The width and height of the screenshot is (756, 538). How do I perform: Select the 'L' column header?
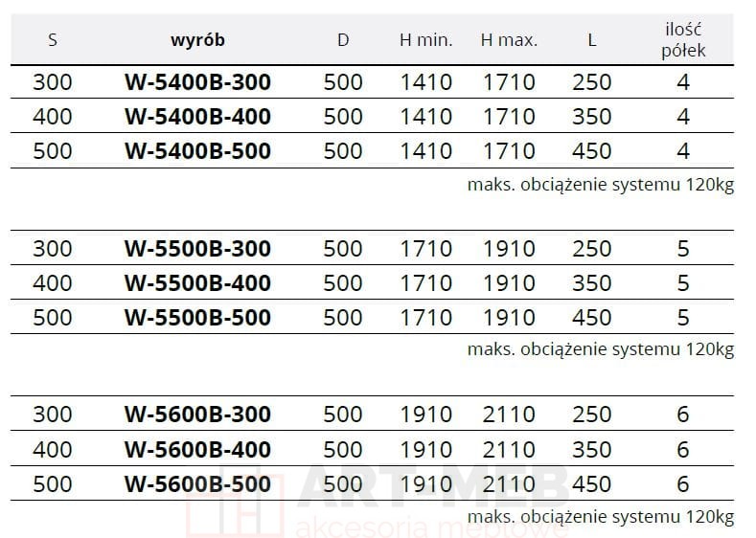591,40
